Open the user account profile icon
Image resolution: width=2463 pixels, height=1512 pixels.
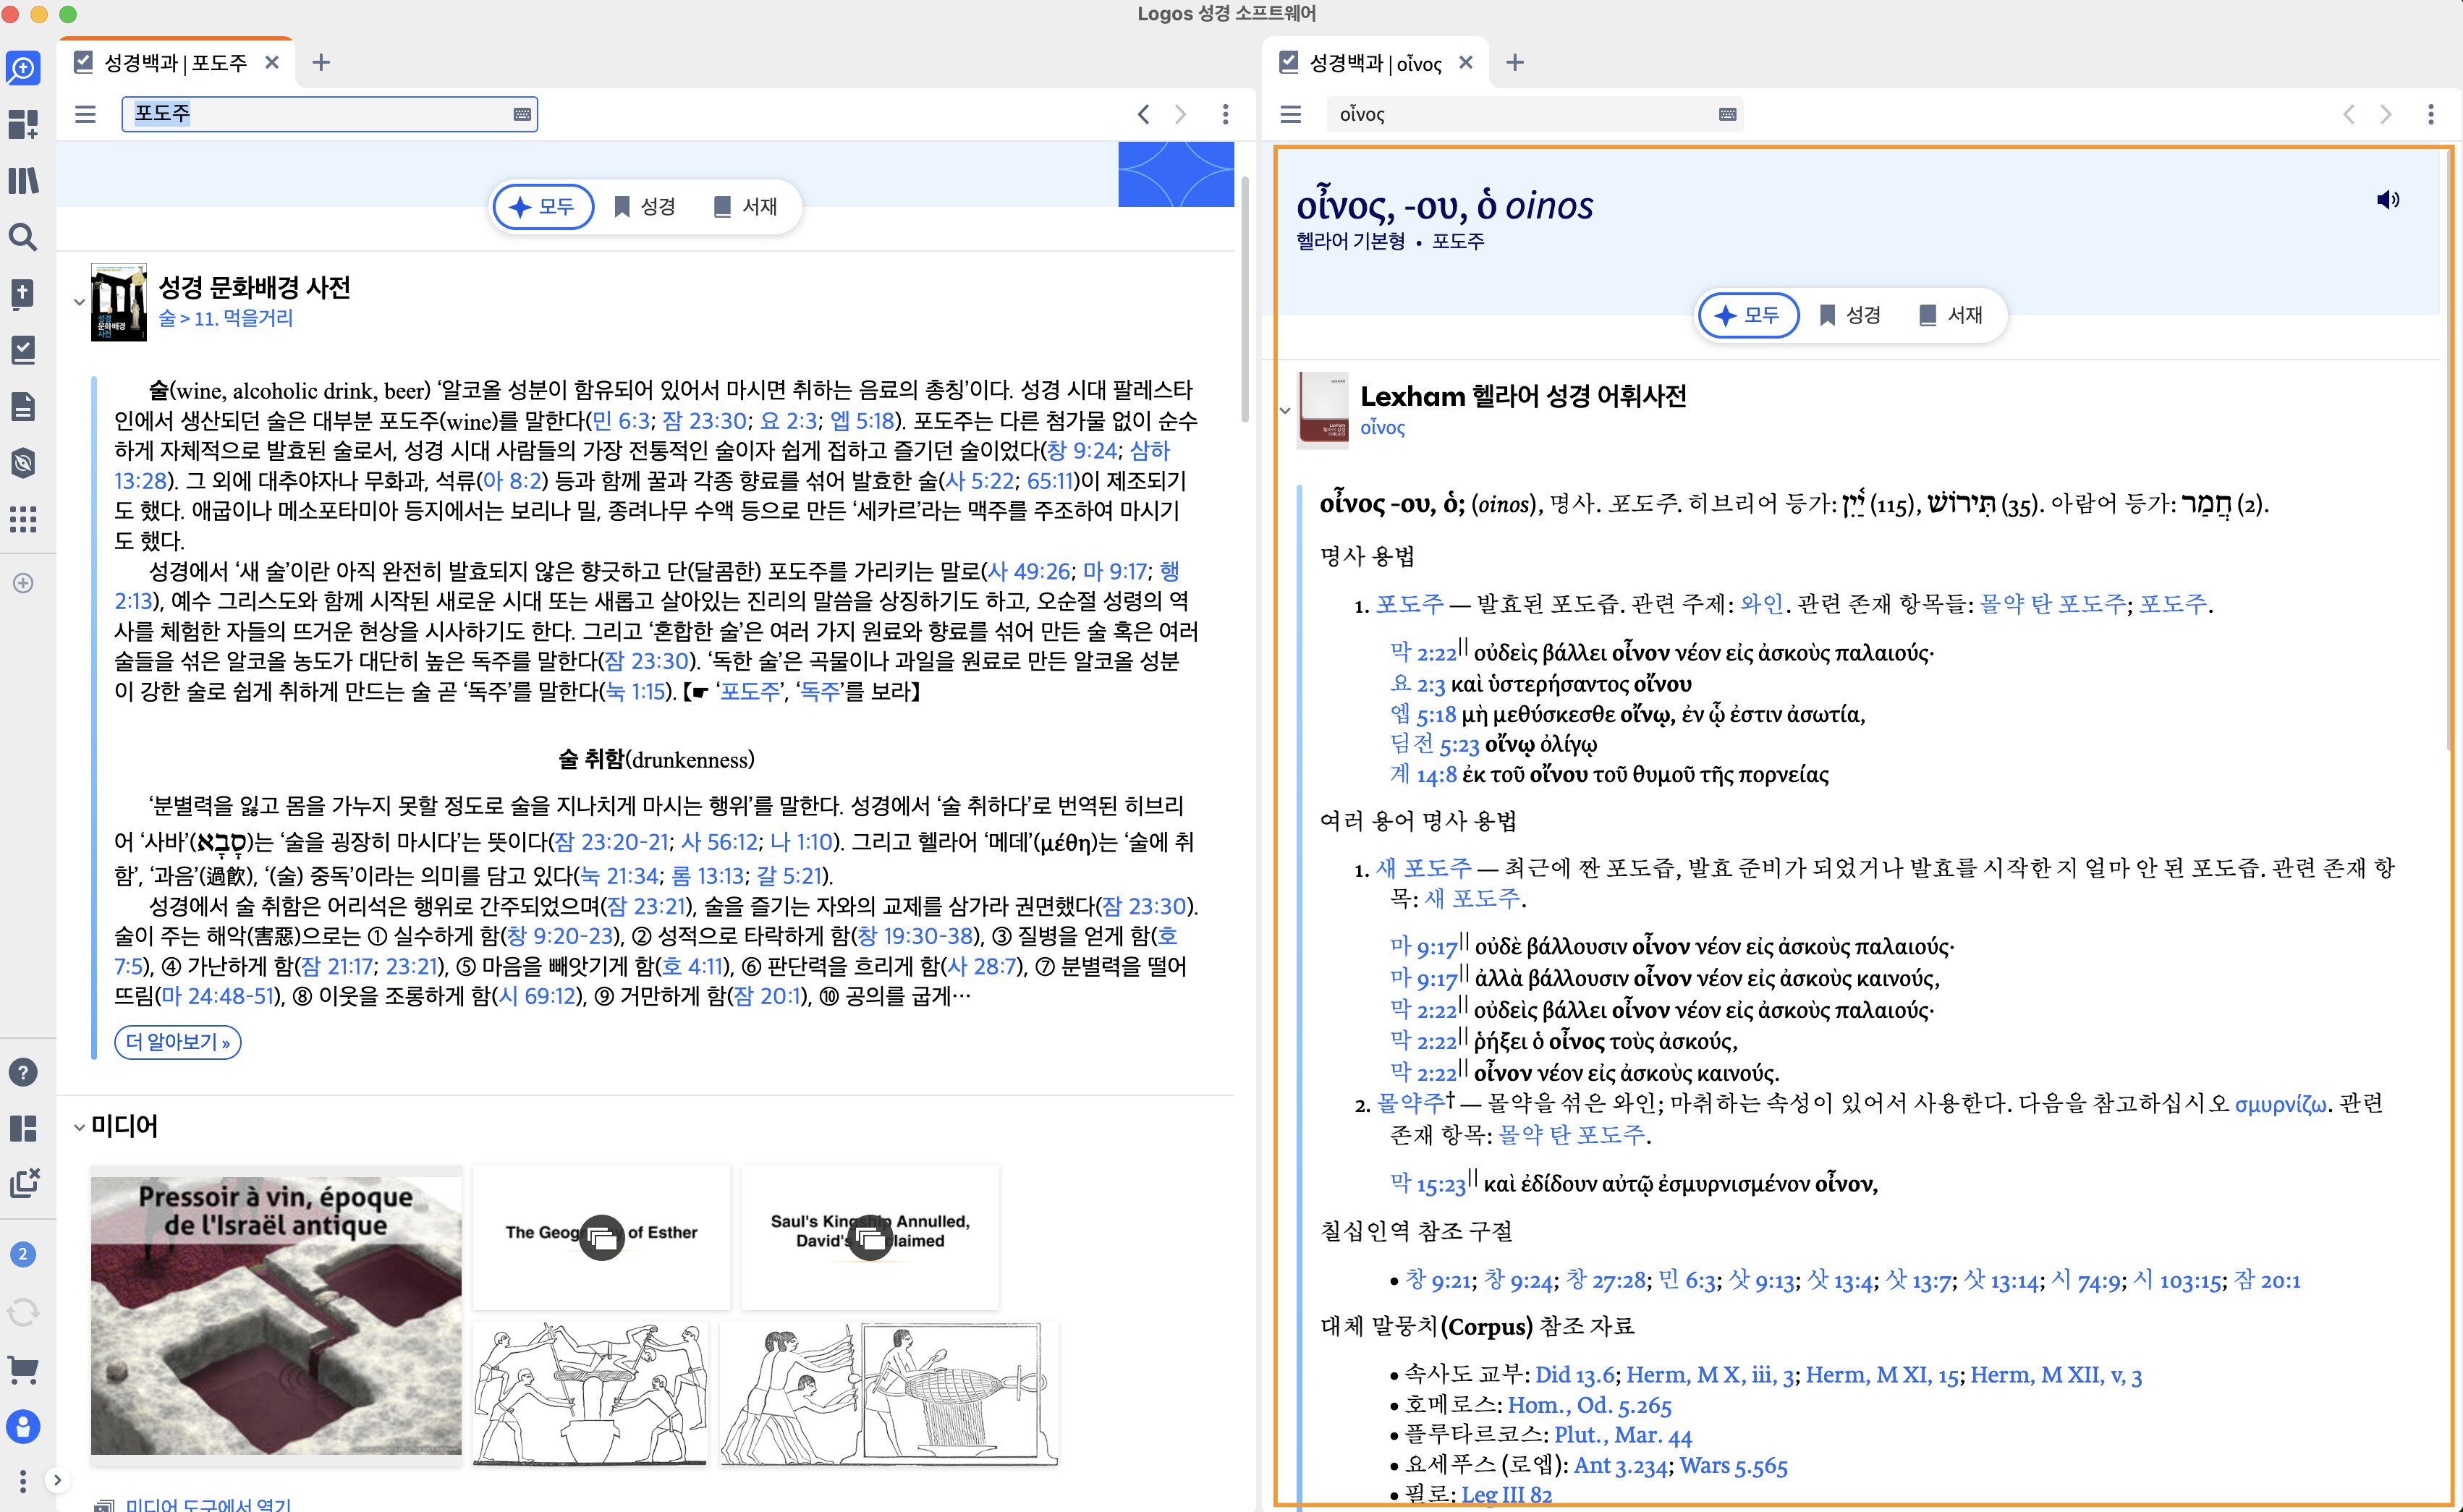click(23, 1426)
